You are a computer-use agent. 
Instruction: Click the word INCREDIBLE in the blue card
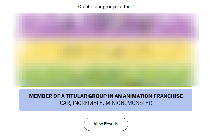click(87, 103)
